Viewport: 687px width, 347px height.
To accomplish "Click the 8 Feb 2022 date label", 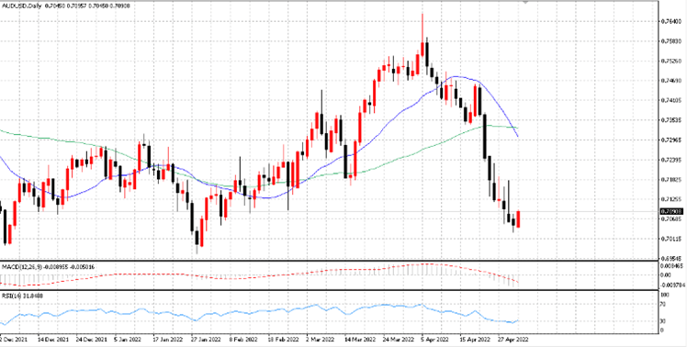I will pyautogui.click(x=243, y=340).
